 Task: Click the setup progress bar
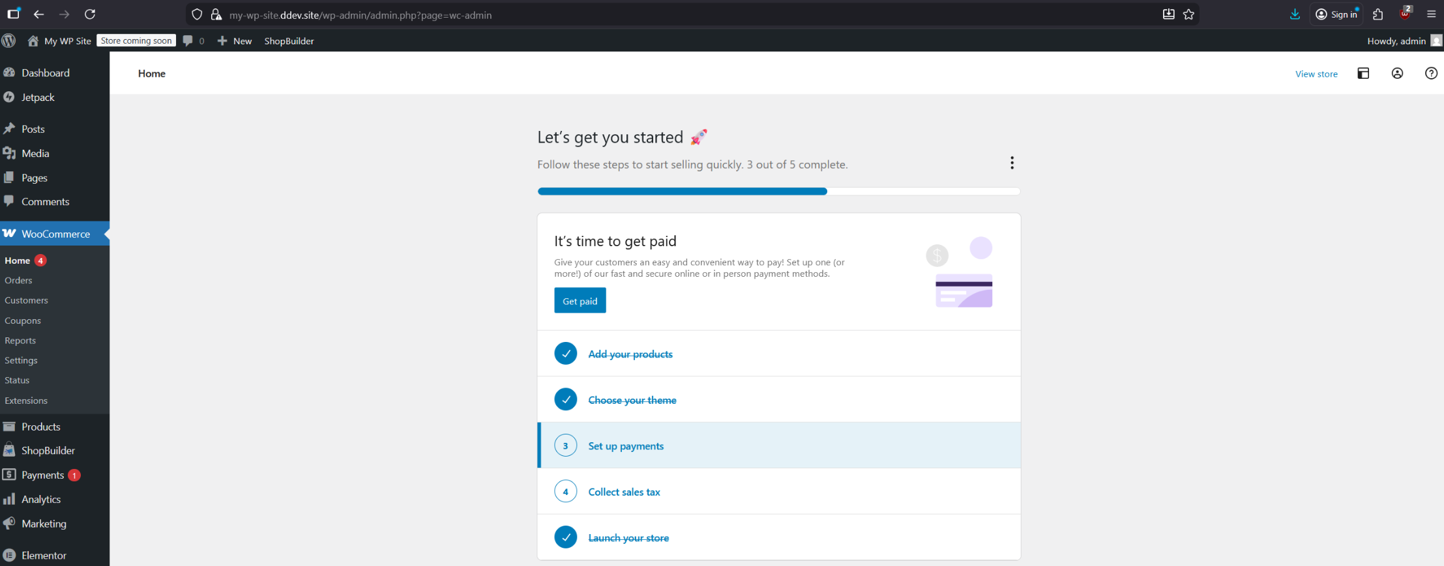coord(778,191)
